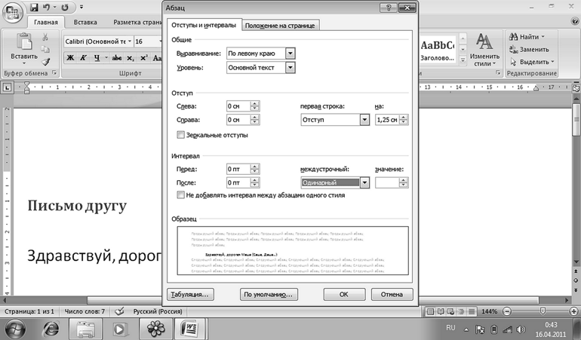Click the volume speaker tray icon
Image resolution: width=581 pixels, height=340 pixels.
point(521,329)
